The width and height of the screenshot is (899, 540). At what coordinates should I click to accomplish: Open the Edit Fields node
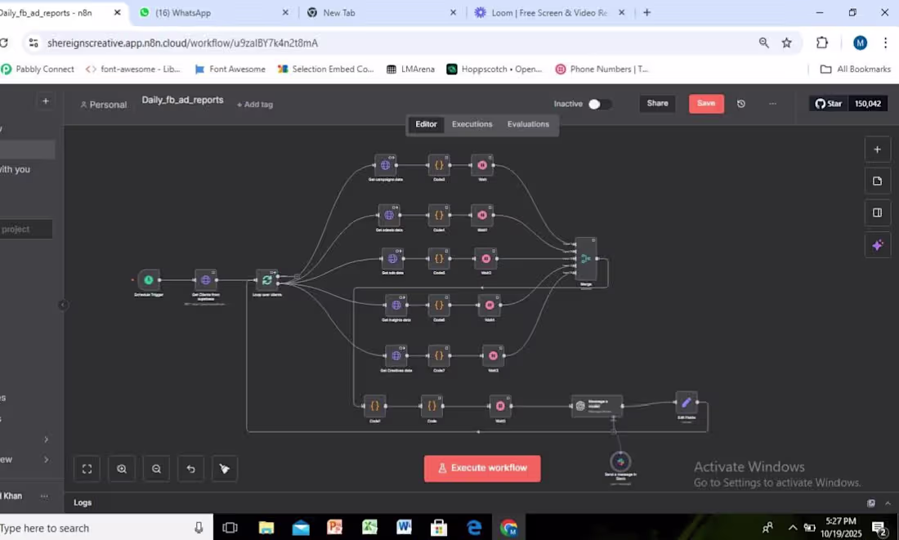point(687,403)
